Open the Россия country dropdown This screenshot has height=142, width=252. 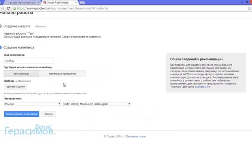32,104
